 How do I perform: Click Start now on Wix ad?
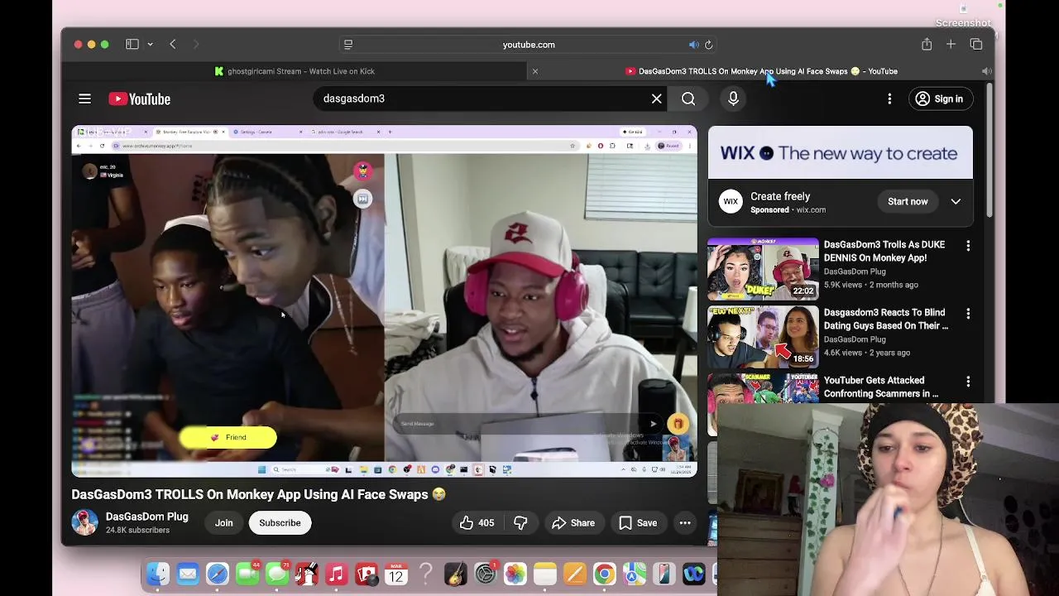[x=908, y=202]
